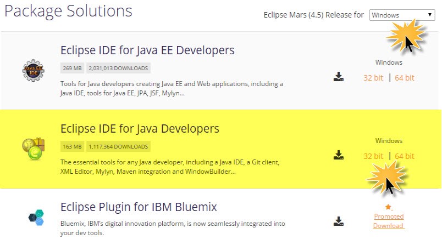442x245 pixels.
Task: Click the Eclipse Mars (4.5) Release for label
Action: pyautogui.click(x=313, y=15)
